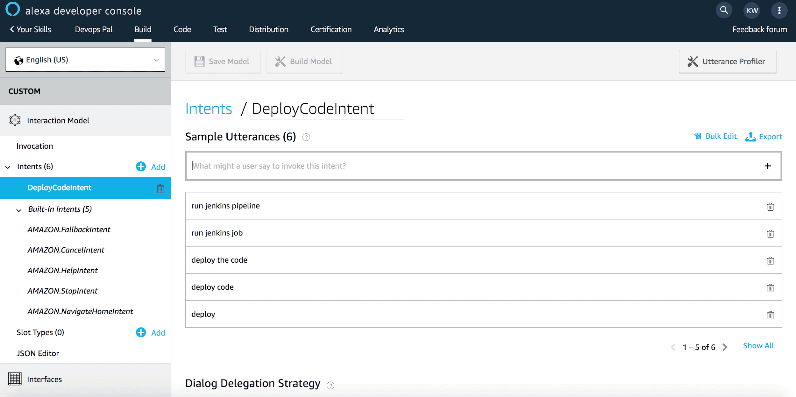
Task: Click the Save Model icon
Action: (199, 61)
